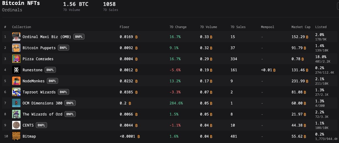The height and width of the screenshot is (143, 339).
Task: Click the 284.6% change value
Action: pos(176,103)
